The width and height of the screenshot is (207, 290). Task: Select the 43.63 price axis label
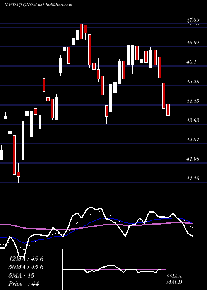[193, 121]
